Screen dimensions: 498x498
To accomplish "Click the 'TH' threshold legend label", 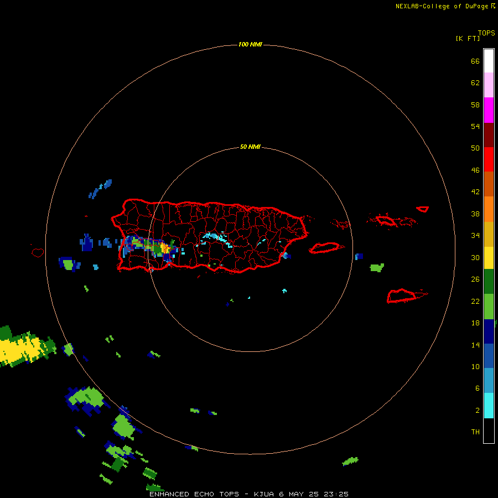I will tap(475, 432).
